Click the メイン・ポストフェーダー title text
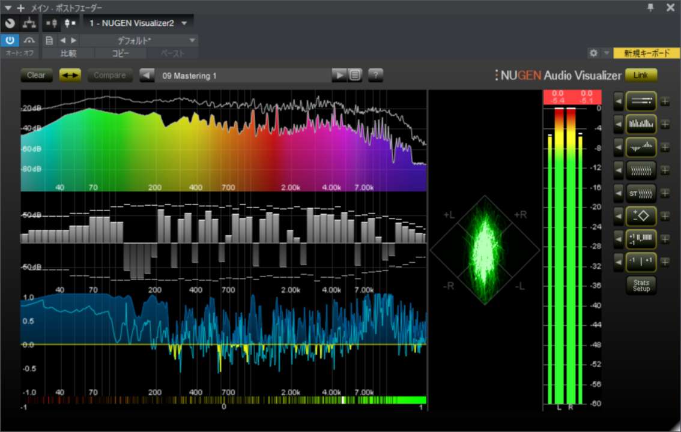Image resolution: width=681 pixels, height=432 pixels. pyautogui.click(x=67, y=8)
